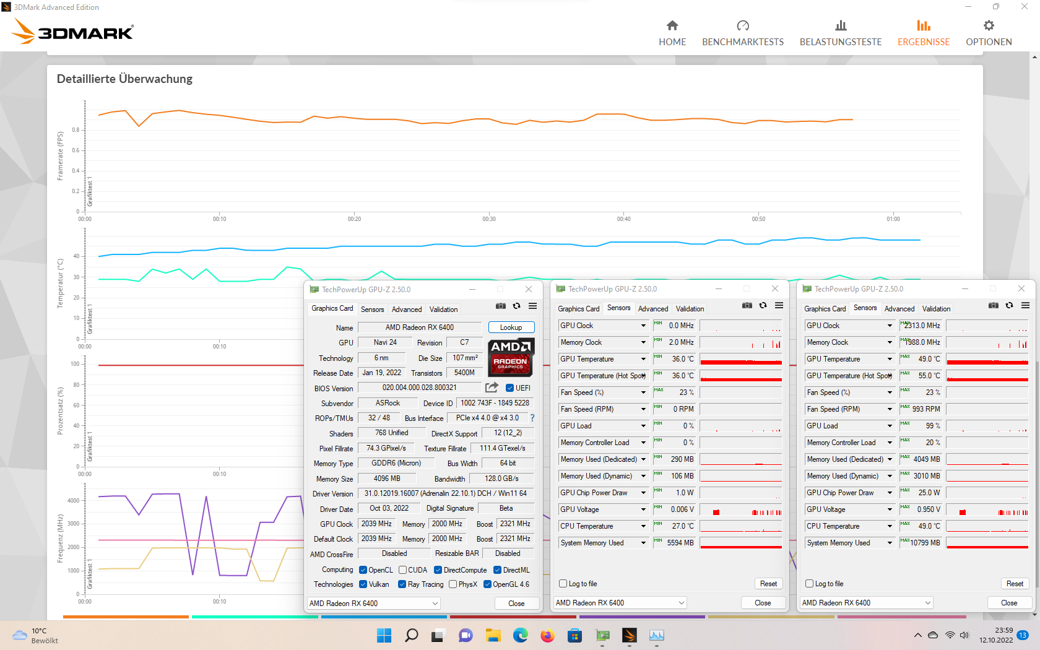Open the GPU Clock sensor dropdown
This screenshot has width=1040, height=650.
(602, 325)
